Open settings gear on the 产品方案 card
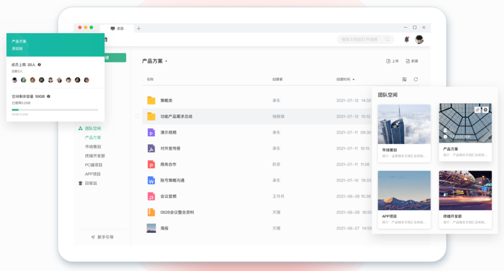The width and height of the screenshot is (504, 271). pos(486,110)
